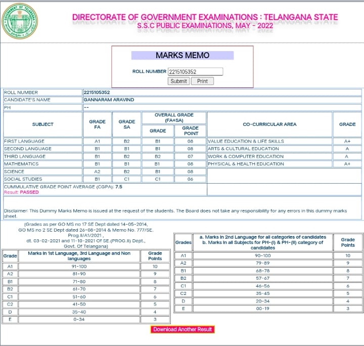Click the MARKS MEMO heading banner
Screen dimensions: 364x346
click(x=183, y=55)
